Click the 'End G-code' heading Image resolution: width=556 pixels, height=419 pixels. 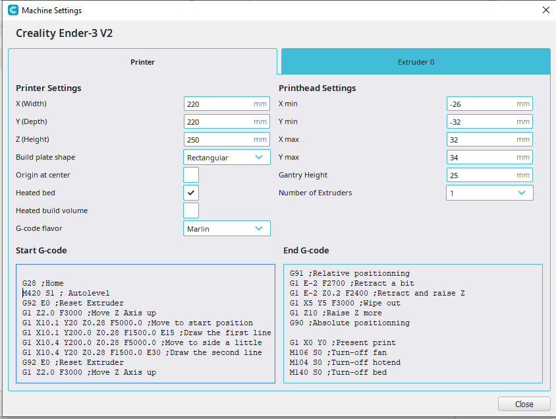pos(306,250)
